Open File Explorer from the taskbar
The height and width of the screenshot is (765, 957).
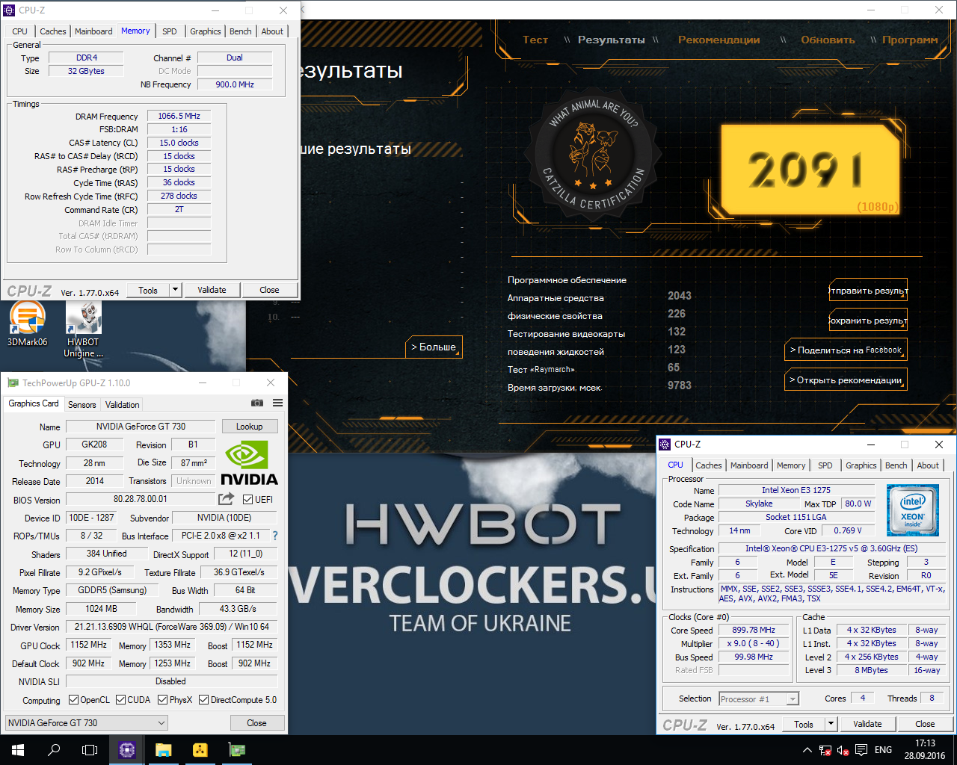click(x=163, y=750)
